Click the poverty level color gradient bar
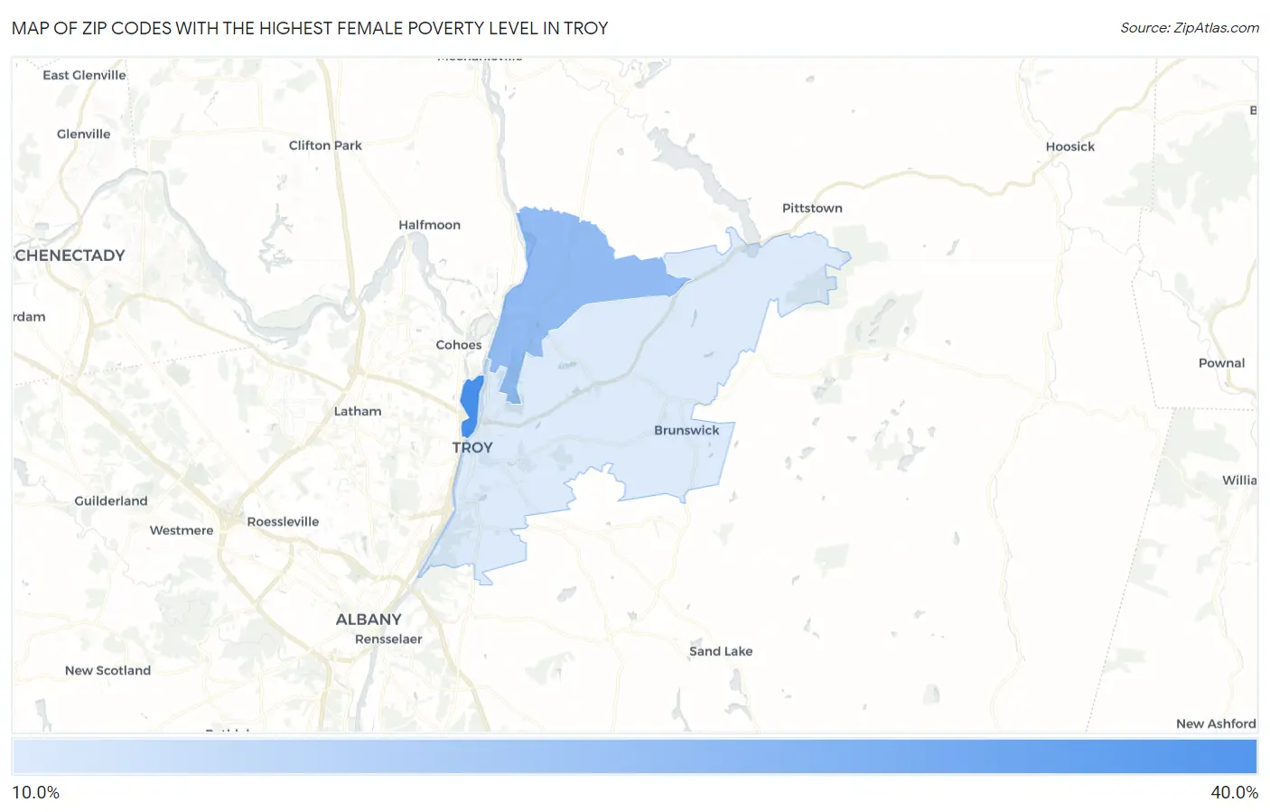1270x812 pixels. pos(634,757)
